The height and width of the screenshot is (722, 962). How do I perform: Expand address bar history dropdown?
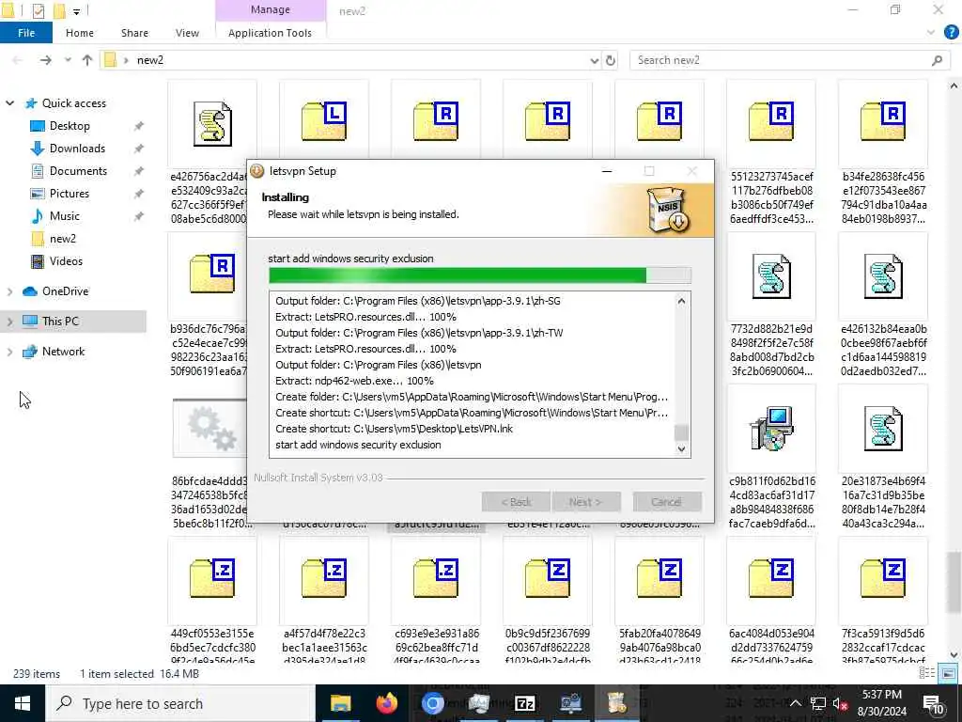click(594, 60)
